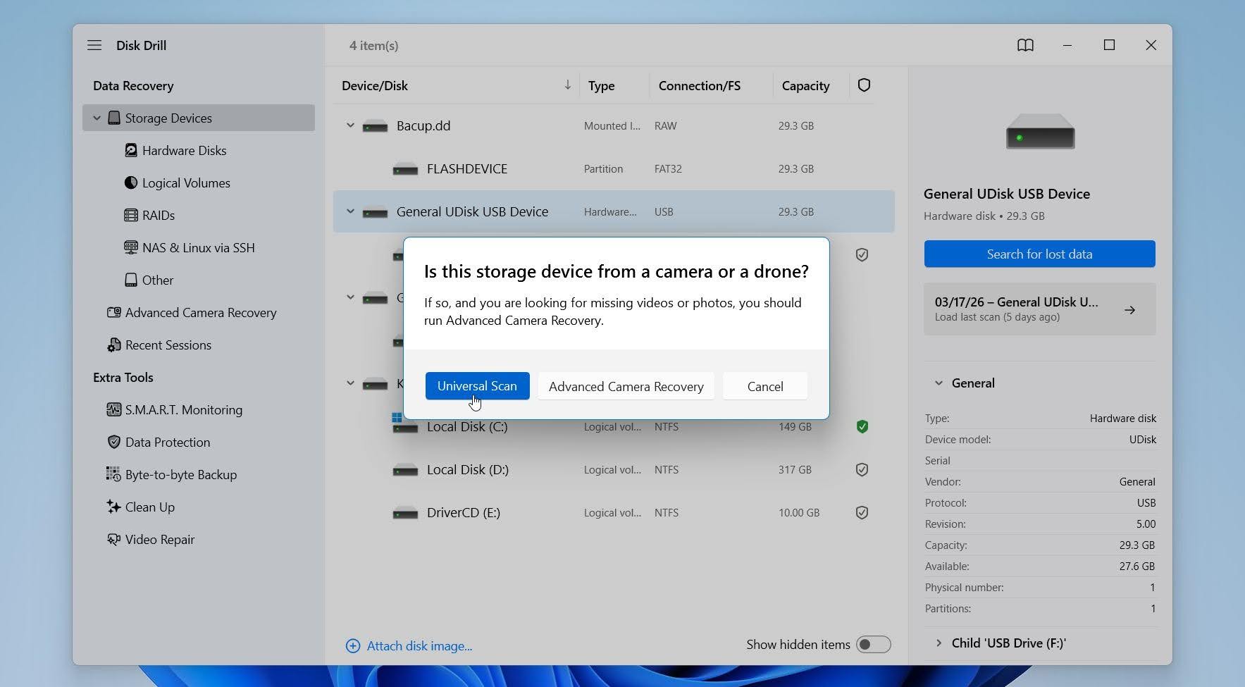Collapse the General section in details
Viewport: 1245px width, 687px height.
939,383
